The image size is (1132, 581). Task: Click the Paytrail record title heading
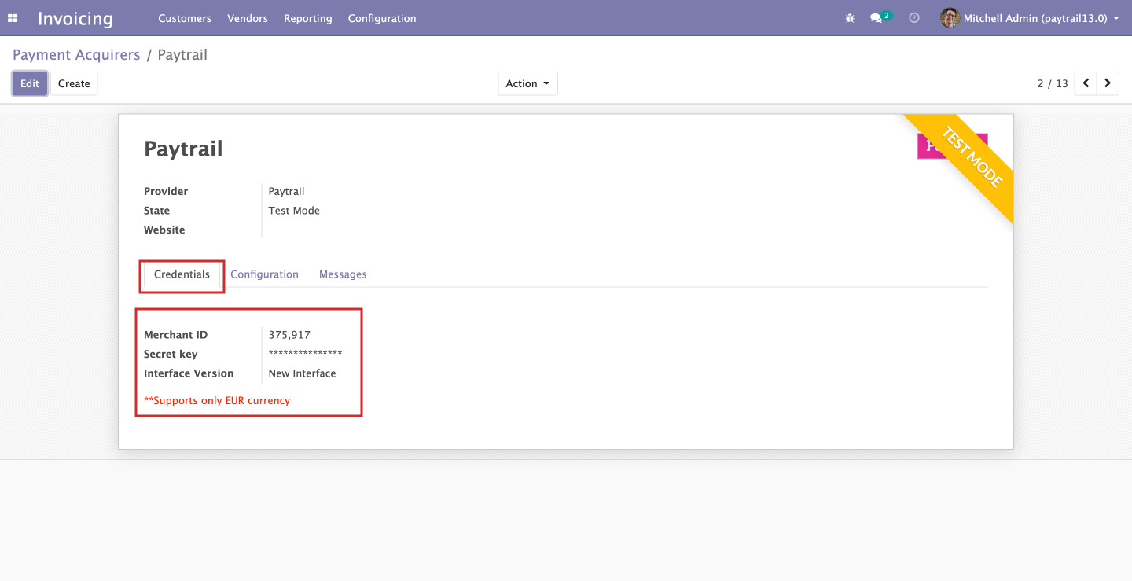(183, 149)
